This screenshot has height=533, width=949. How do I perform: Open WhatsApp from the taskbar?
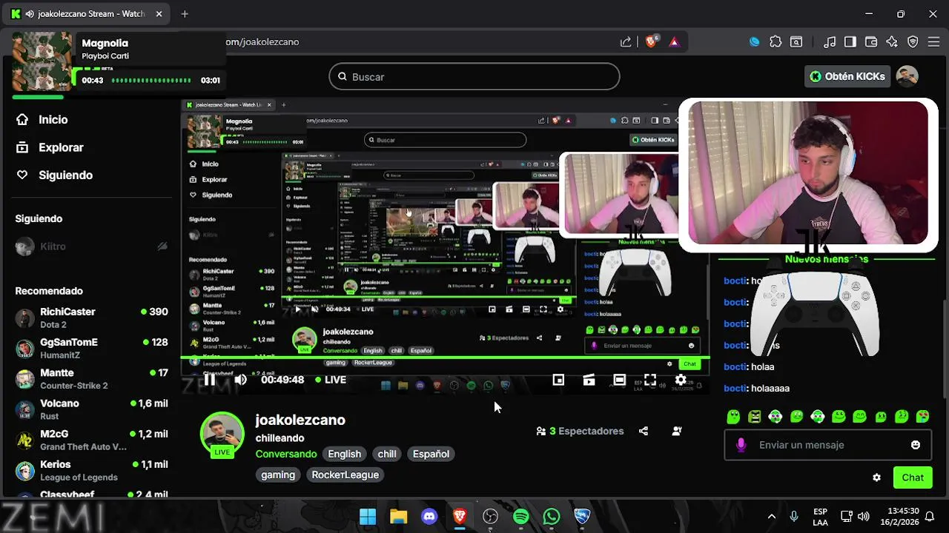(552, 517)
